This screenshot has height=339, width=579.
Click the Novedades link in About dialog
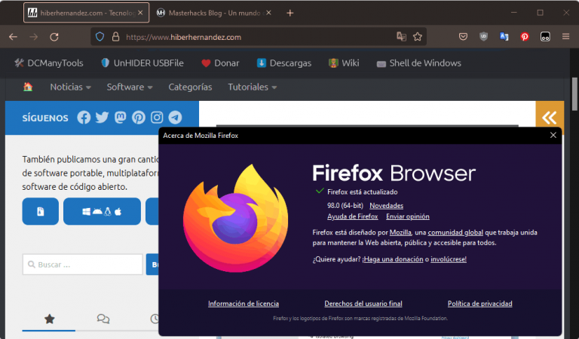click(386, 206)
